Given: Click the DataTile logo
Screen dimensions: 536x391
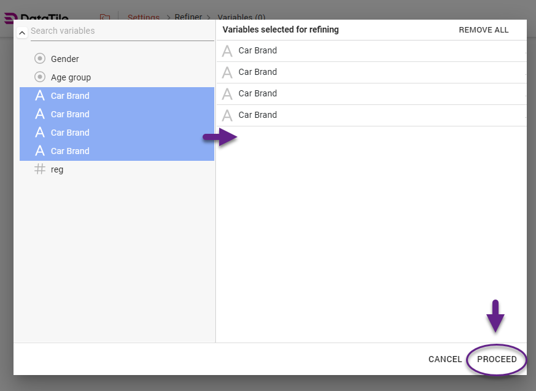Looking at the screenshot, I should pos(37,18).
